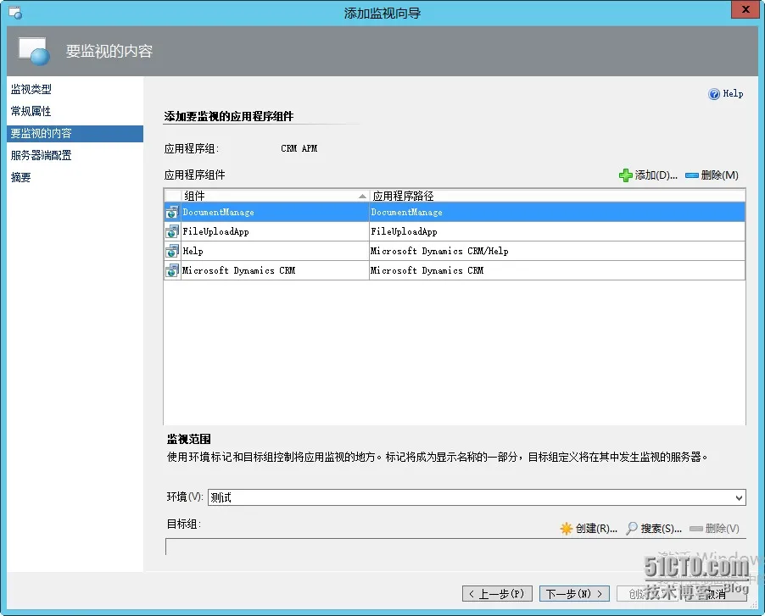Click the 删除(M) remove label
Viewport: 765px width, 616px height.
point(720,175)
